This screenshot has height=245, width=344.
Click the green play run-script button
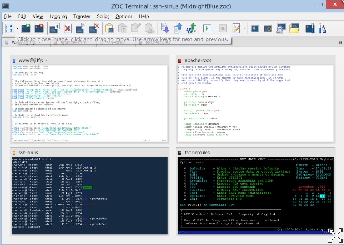(x=207, y=28)
